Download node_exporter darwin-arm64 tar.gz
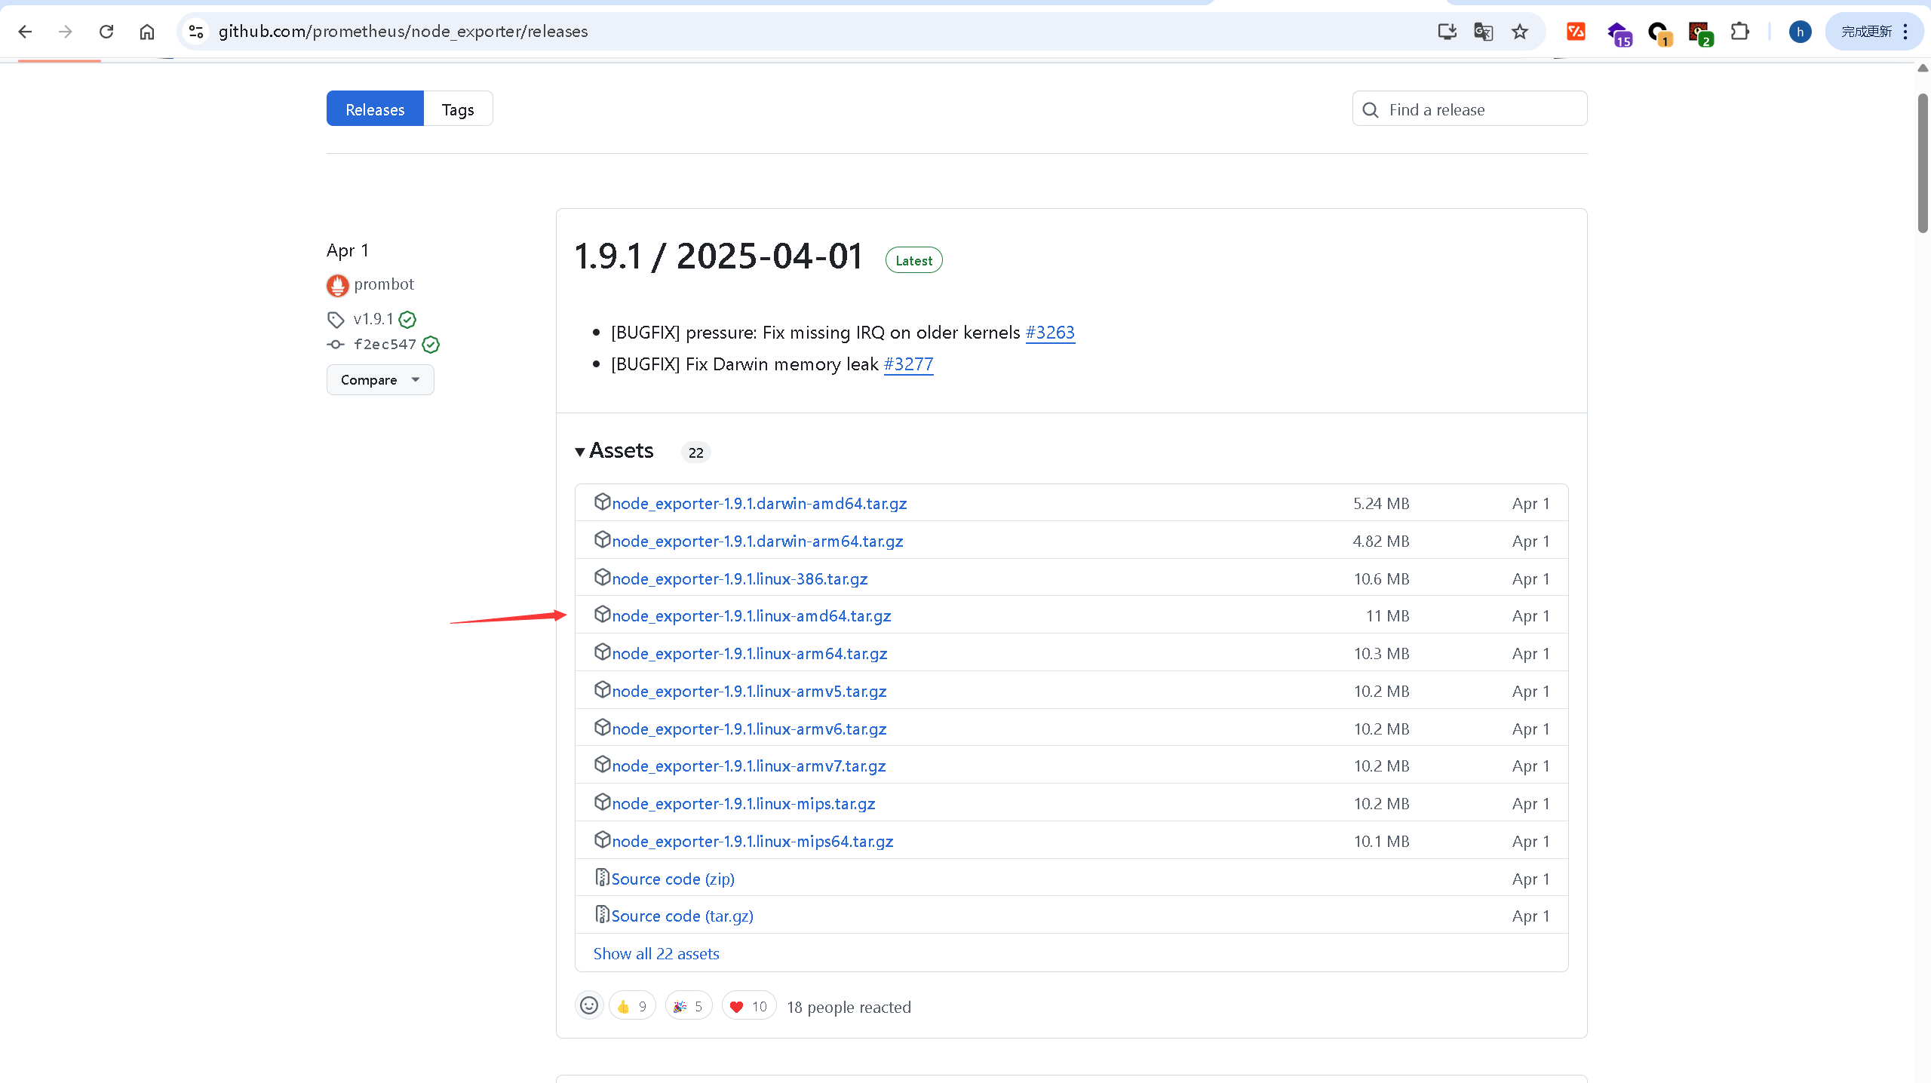The width and height of the screenshot is (1931, 1083). 757,541
